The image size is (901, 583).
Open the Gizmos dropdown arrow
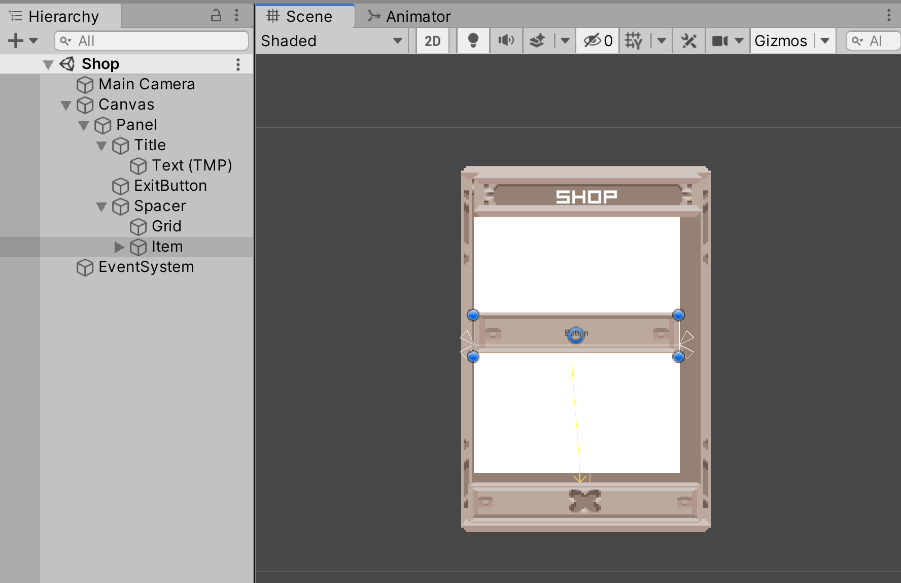825,41
